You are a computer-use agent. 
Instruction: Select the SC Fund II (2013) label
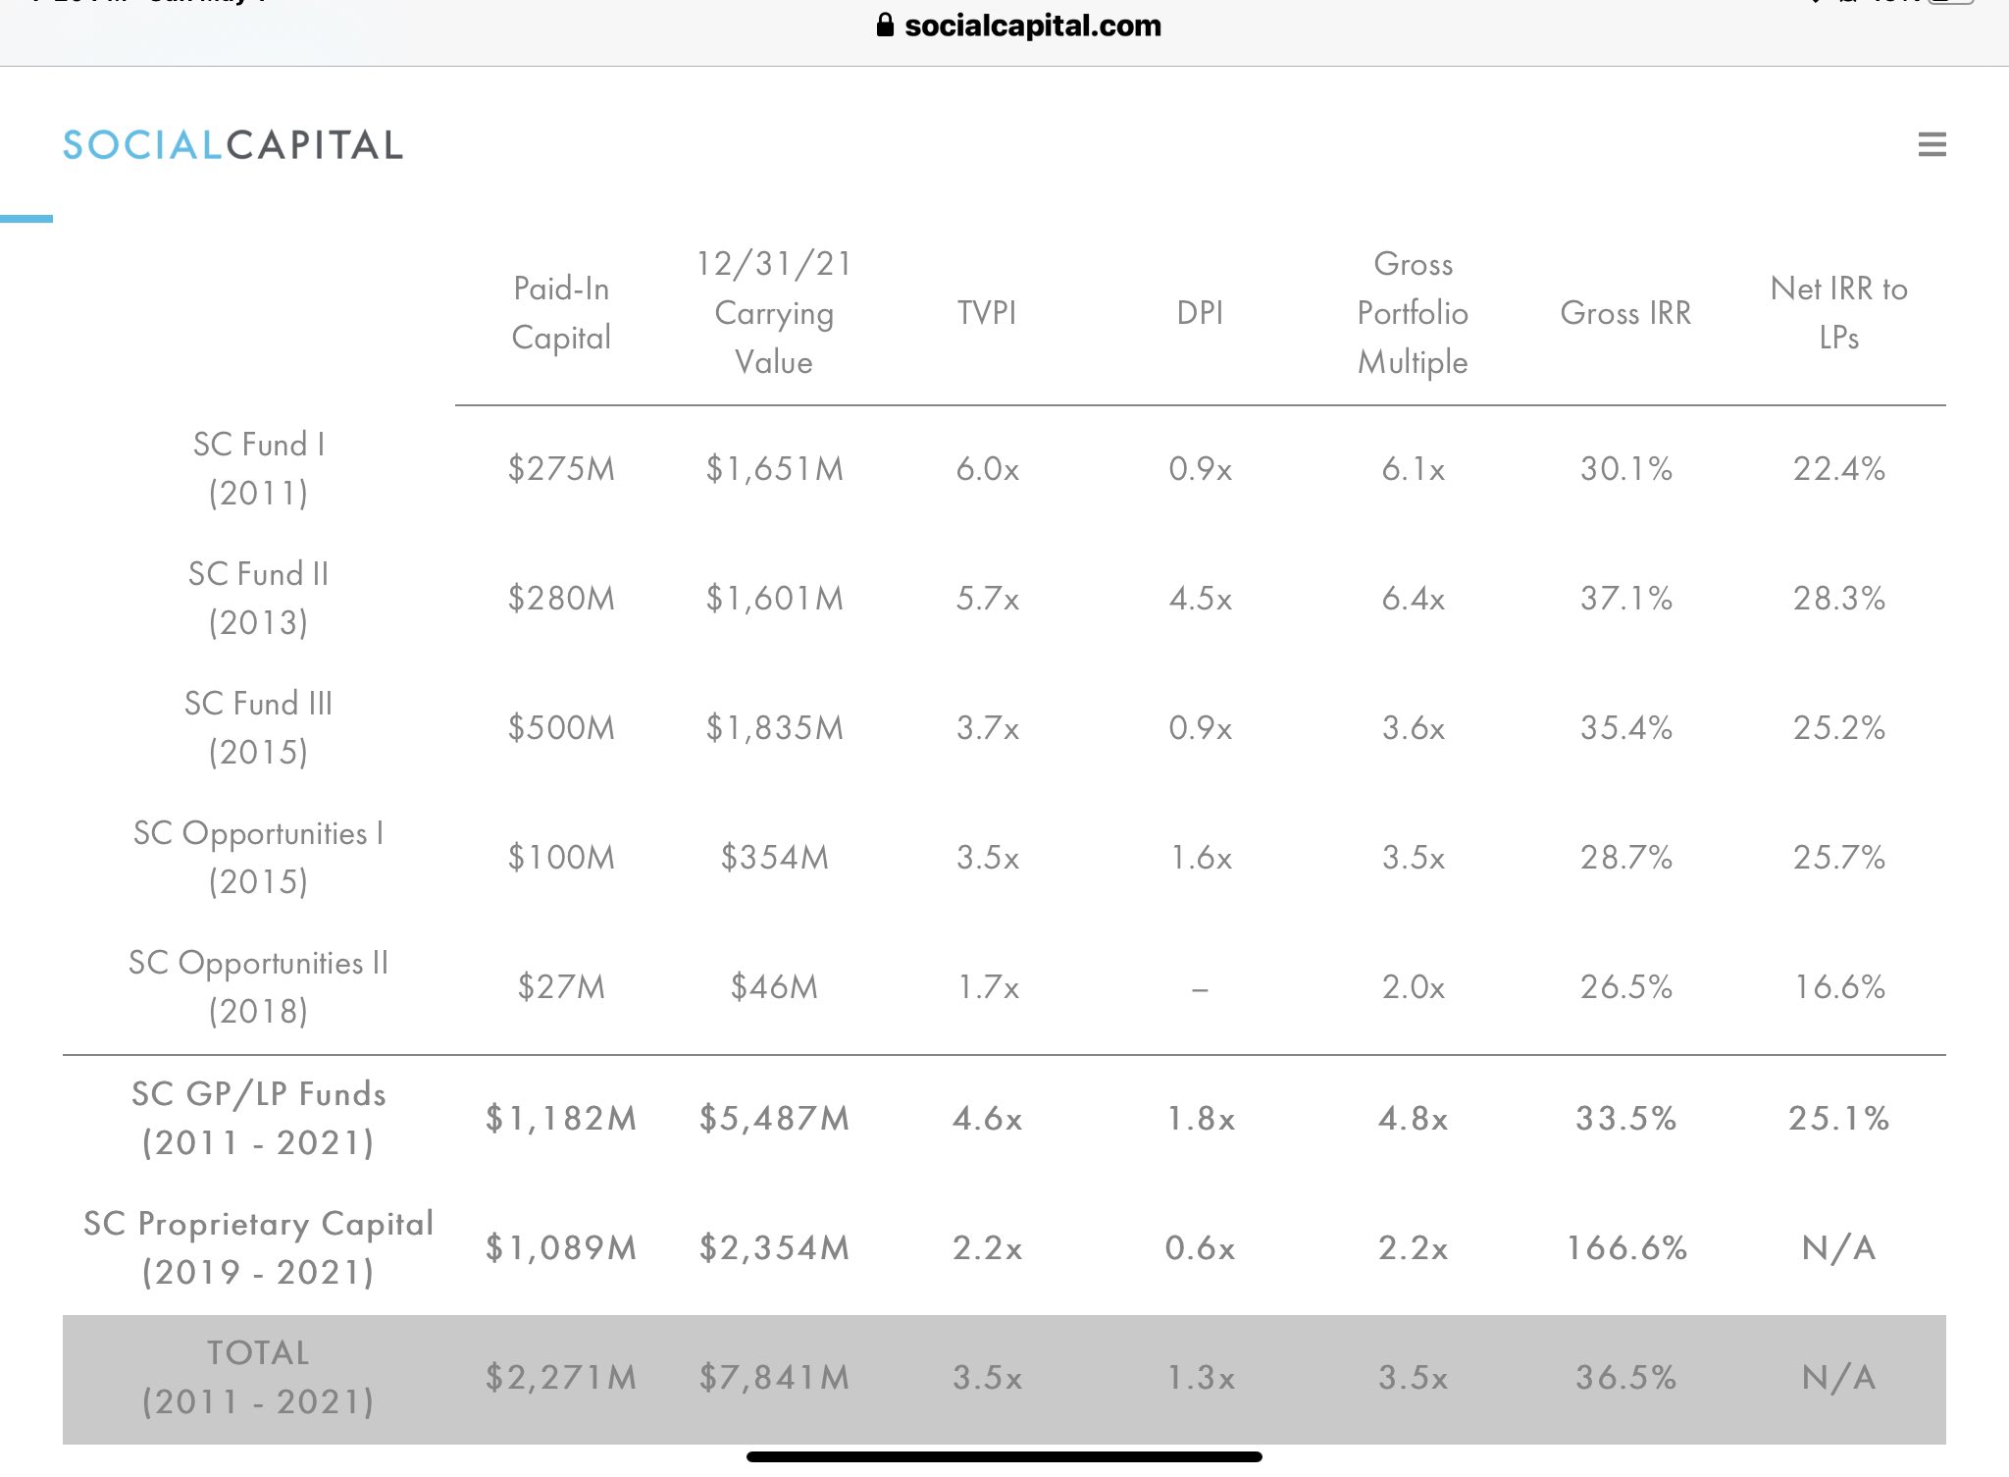(259, 599)
